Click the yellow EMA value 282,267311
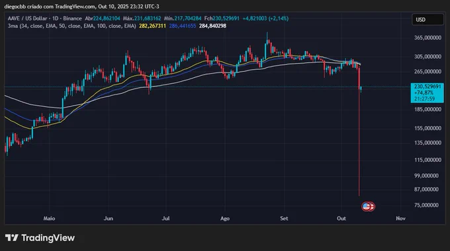This screenshot has height=251, width=450. pyautogui.click(x=152, y=26)
